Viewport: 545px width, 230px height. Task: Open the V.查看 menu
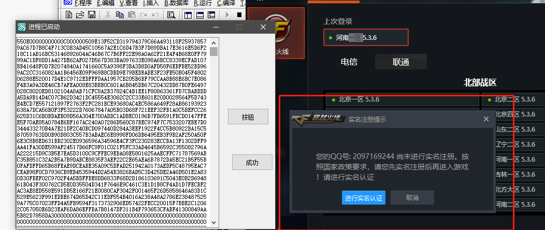128,3
